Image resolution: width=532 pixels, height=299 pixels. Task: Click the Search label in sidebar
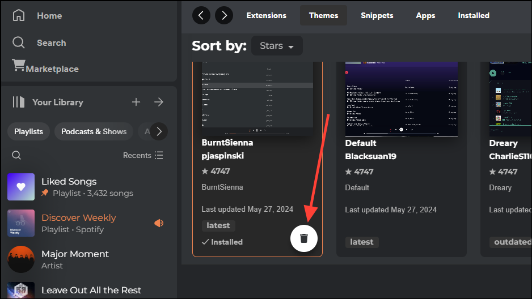coord(52,43)
